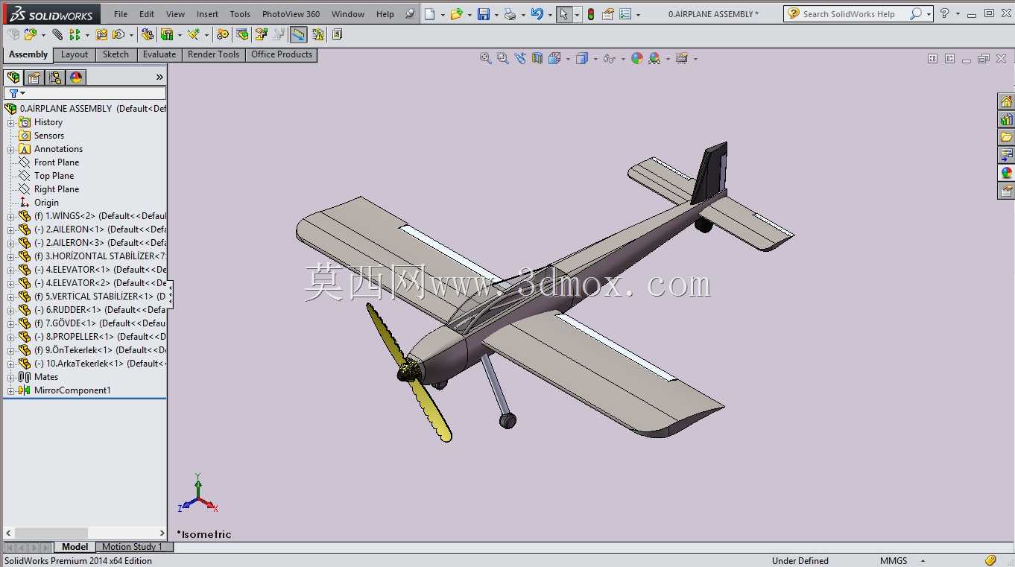
Task: Toggle the Select arrow tool
Action: click(563, 14)
